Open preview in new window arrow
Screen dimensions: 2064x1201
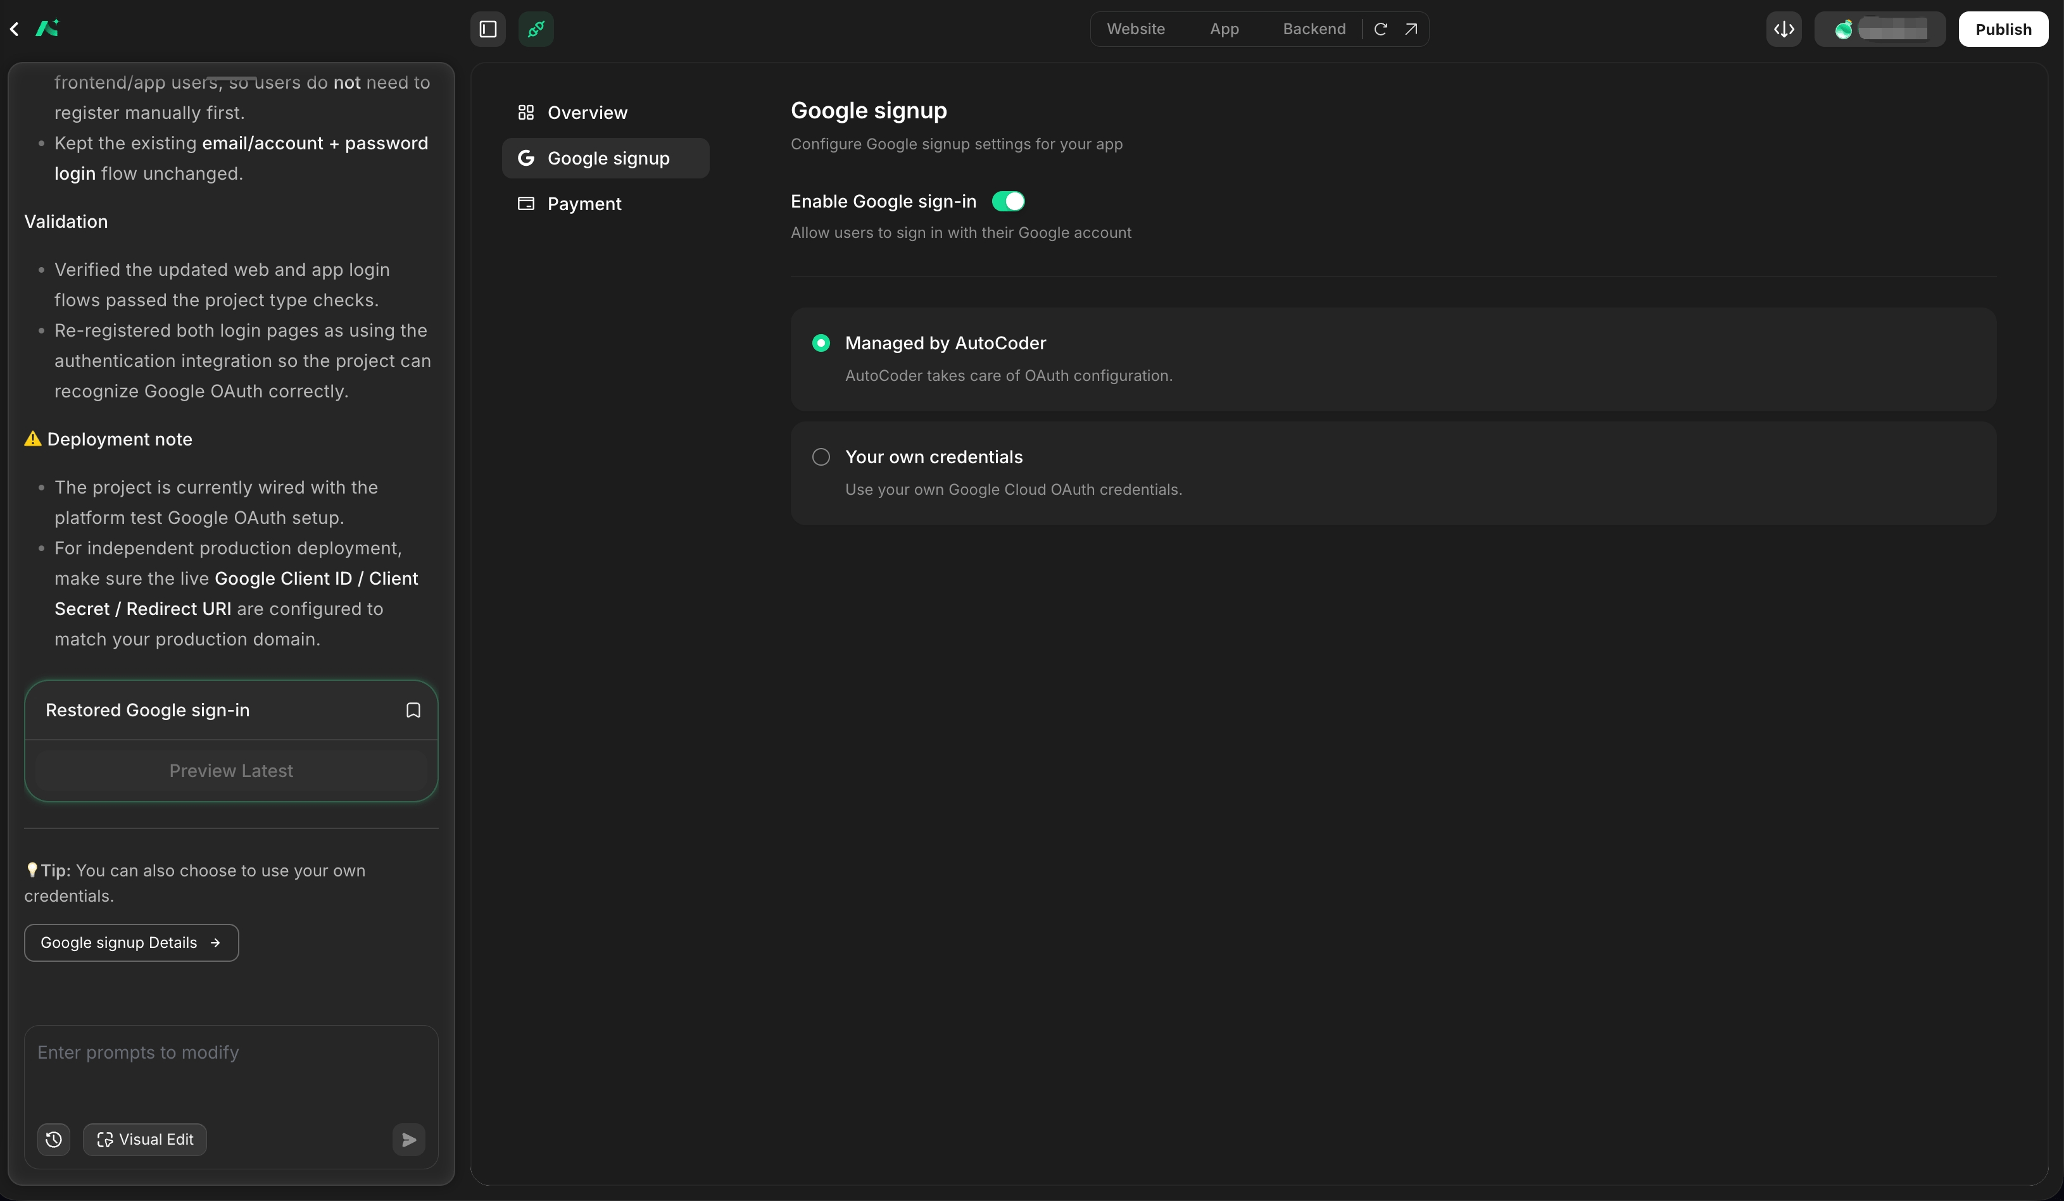click(1411, 30)
